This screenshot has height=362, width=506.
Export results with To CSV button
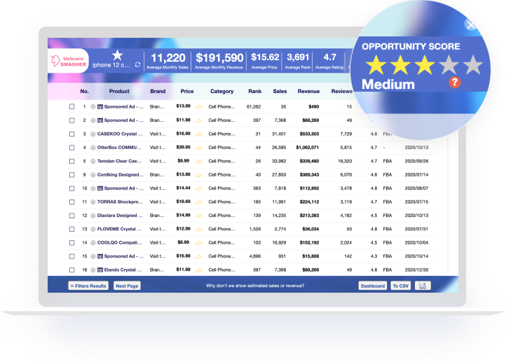point(400,286)
